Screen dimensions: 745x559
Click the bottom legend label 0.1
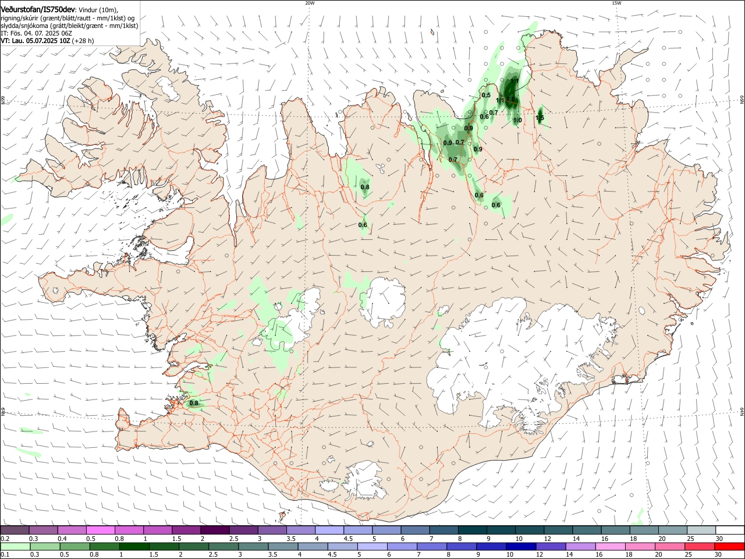click(x=5, y=555)
